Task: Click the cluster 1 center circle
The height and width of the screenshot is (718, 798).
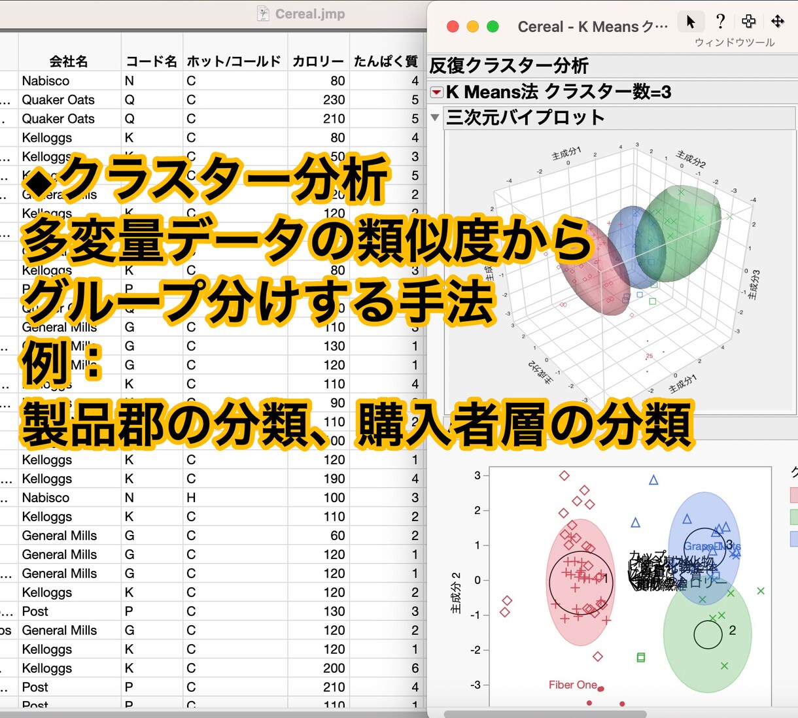Action: (x=581, y=582)
